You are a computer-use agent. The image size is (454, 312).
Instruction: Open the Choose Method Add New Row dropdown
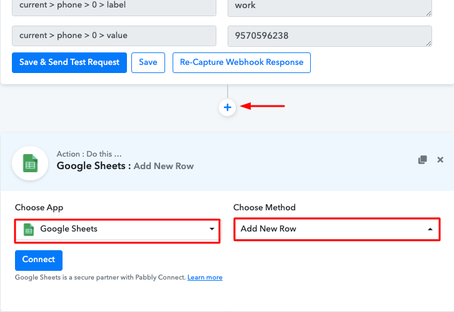click(x=336, y=229)
